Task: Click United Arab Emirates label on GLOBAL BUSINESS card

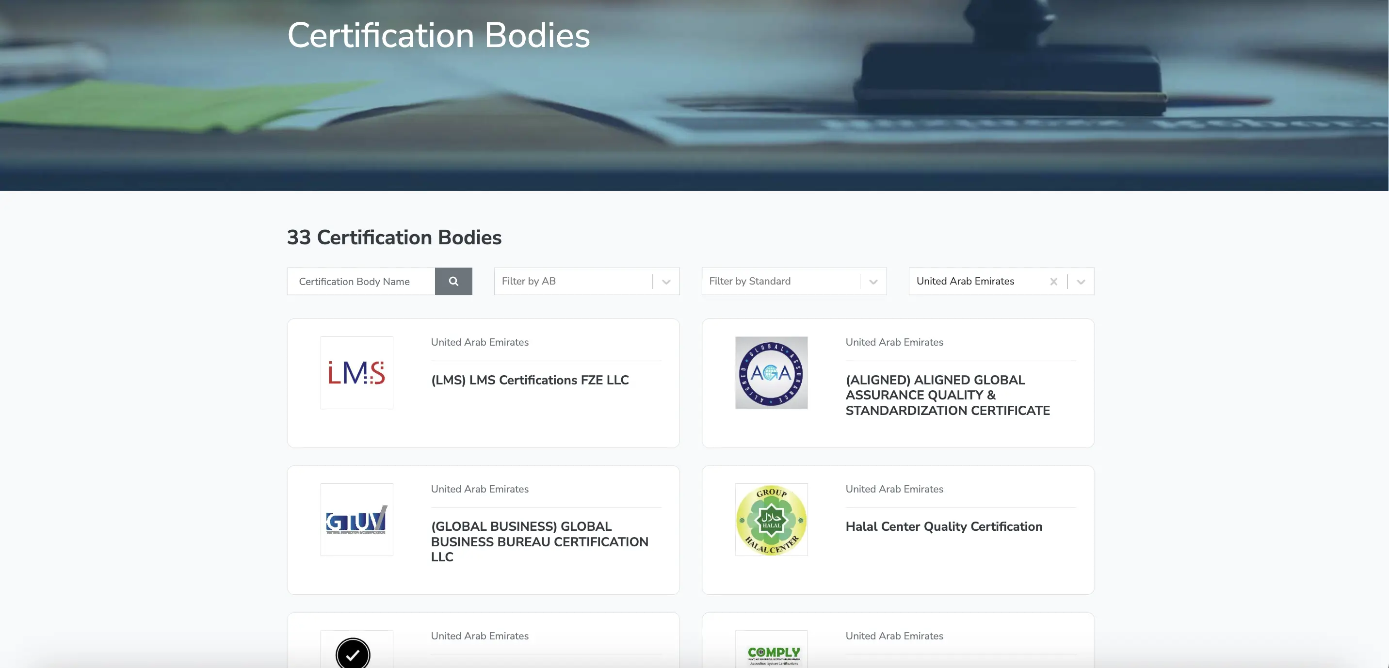Action: [479, 489]
